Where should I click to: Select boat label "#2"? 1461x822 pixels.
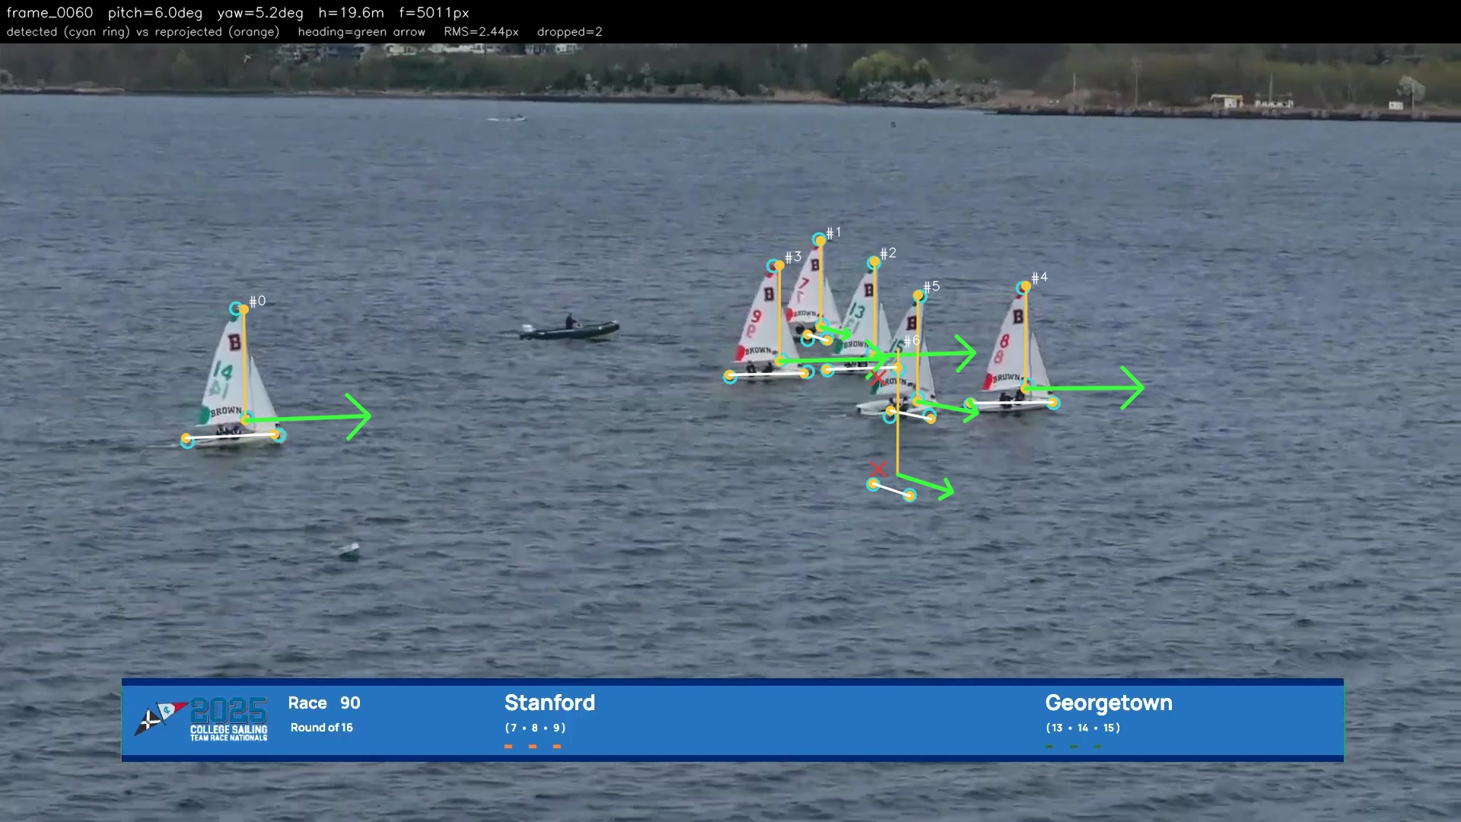click(888, 253)
